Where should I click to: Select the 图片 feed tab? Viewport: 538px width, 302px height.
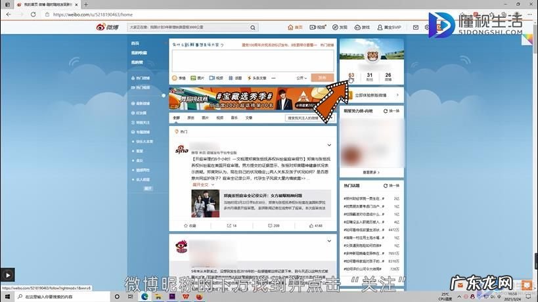pyautogui.click(x=205, y=118)
